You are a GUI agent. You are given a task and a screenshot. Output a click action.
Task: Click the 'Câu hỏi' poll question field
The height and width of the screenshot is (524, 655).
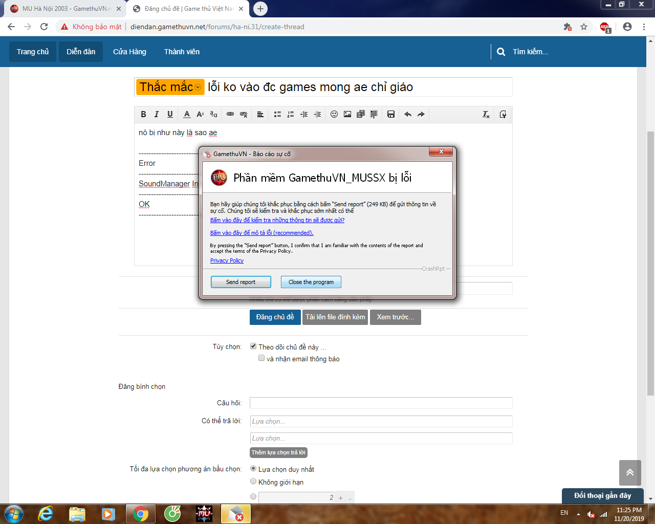(x=381, y=403)
